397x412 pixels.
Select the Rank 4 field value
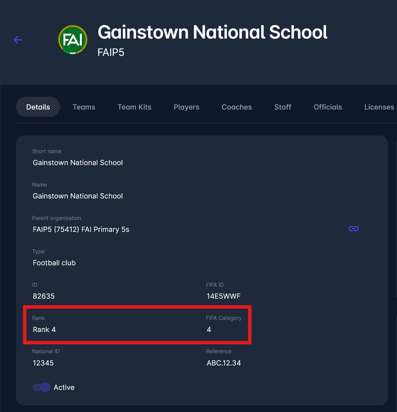[x=44, y=330]
